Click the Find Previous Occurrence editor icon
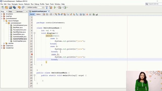This screenshot has height=91, width=162. [x=59, y=14]
